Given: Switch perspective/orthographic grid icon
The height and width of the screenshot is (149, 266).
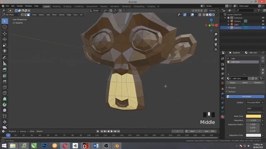Looking at the screenshot, I should (216, 50).
